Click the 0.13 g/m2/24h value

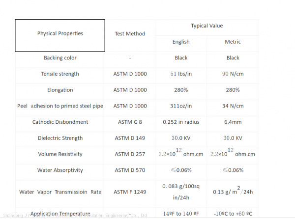233,192
